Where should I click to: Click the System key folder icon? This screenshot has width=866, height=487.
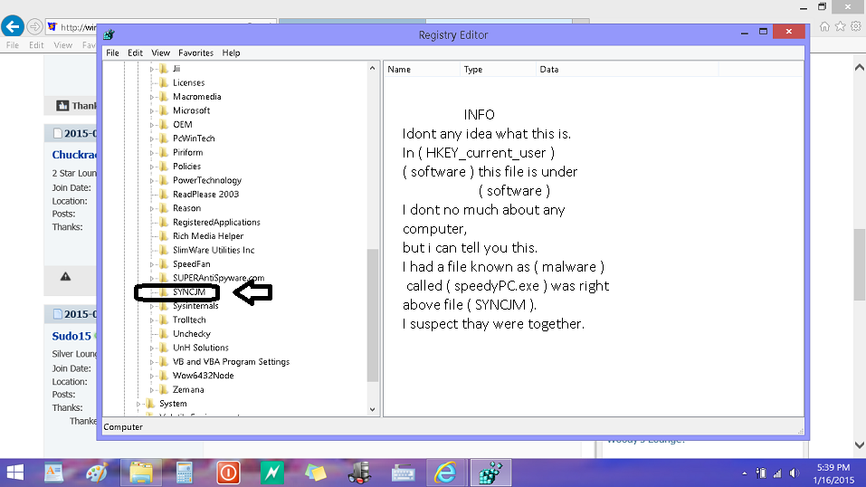coord(150,404)
